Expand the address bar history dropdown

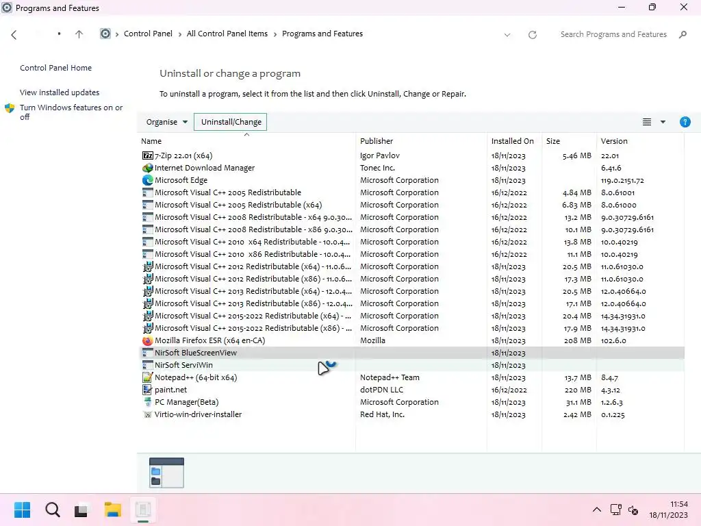point(507,35)
